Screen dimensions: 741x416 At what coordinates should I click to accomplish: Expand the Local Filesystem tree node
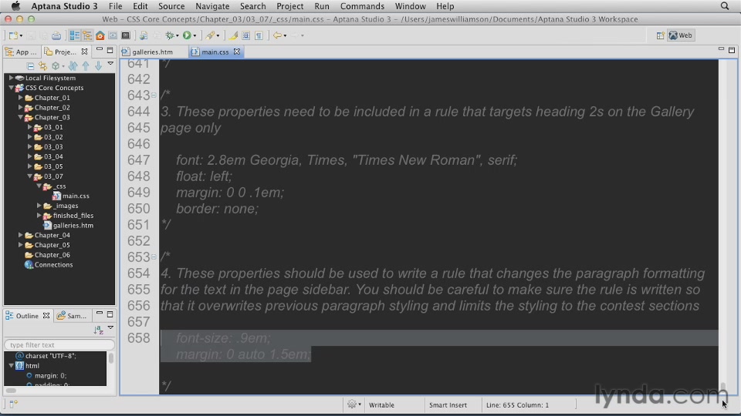tap(12, 78)
